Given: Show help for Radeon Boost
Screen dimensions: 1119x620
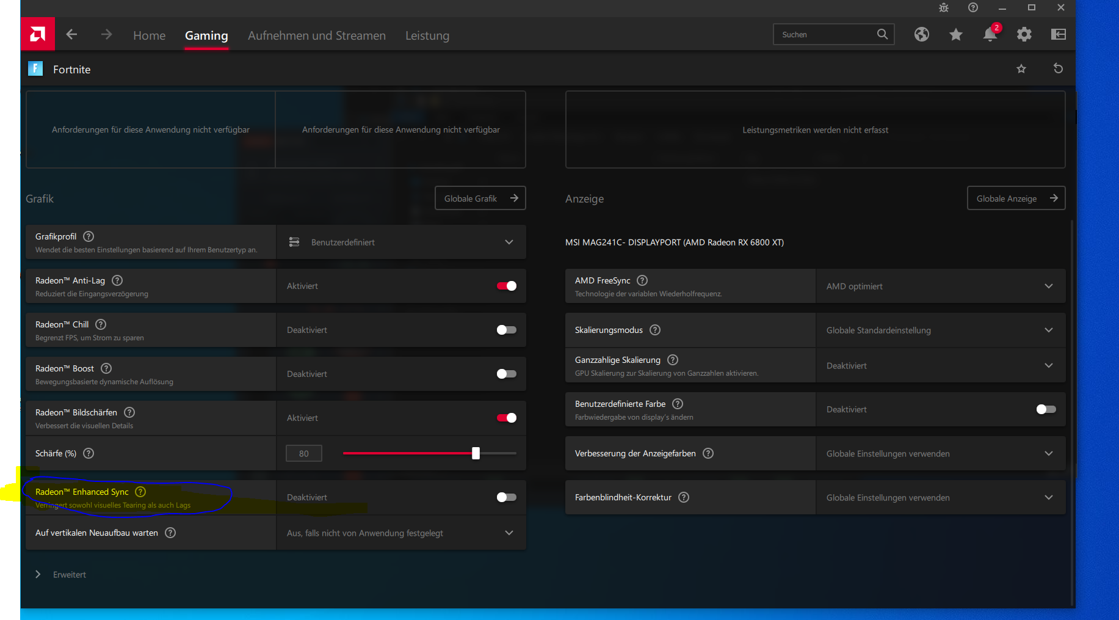Looking at the screenshot, I should click(x=106, y=368).
